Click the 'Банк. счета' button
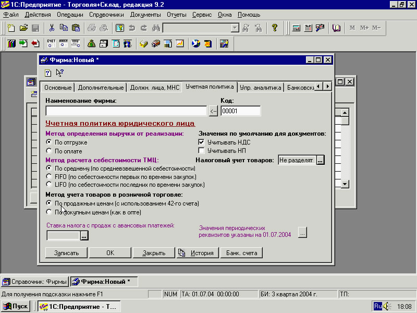Screen dimensions: 417x313 (241, 253)
